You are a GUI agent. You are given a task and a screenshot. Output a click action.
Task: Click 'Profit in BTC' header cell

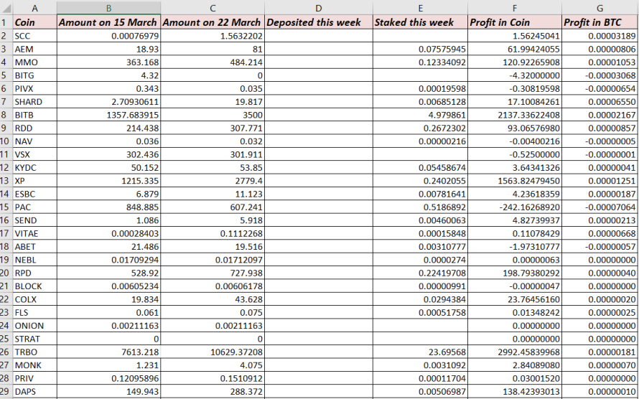600,22
